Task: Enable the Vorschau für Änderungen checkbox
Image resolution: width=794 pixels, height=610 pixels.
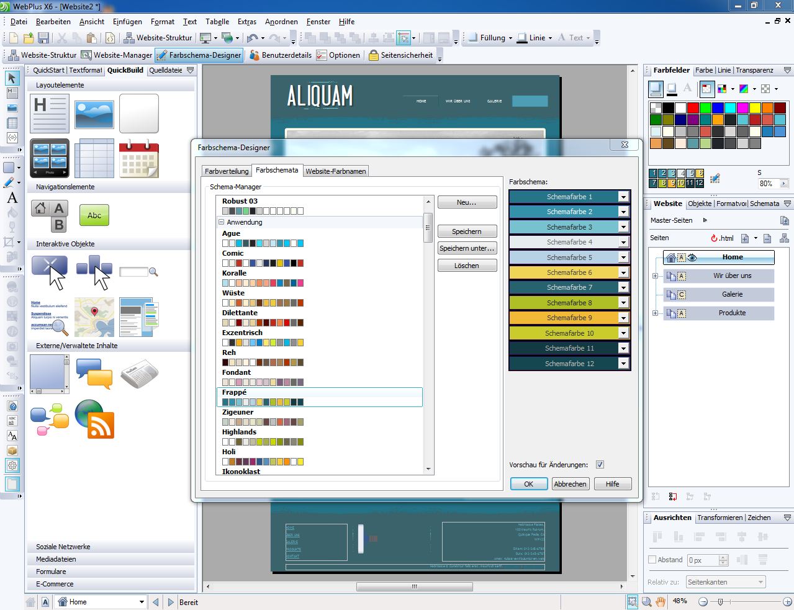Action: coord(600,464)
